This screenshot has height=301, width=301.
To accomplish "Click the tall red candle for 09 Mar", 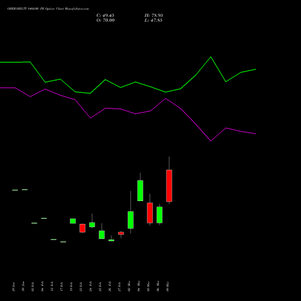I will [169, 186].
